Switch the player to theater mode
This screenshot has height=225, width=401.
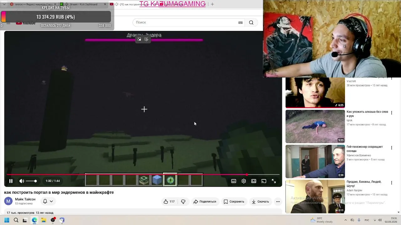tap(254, 181)
